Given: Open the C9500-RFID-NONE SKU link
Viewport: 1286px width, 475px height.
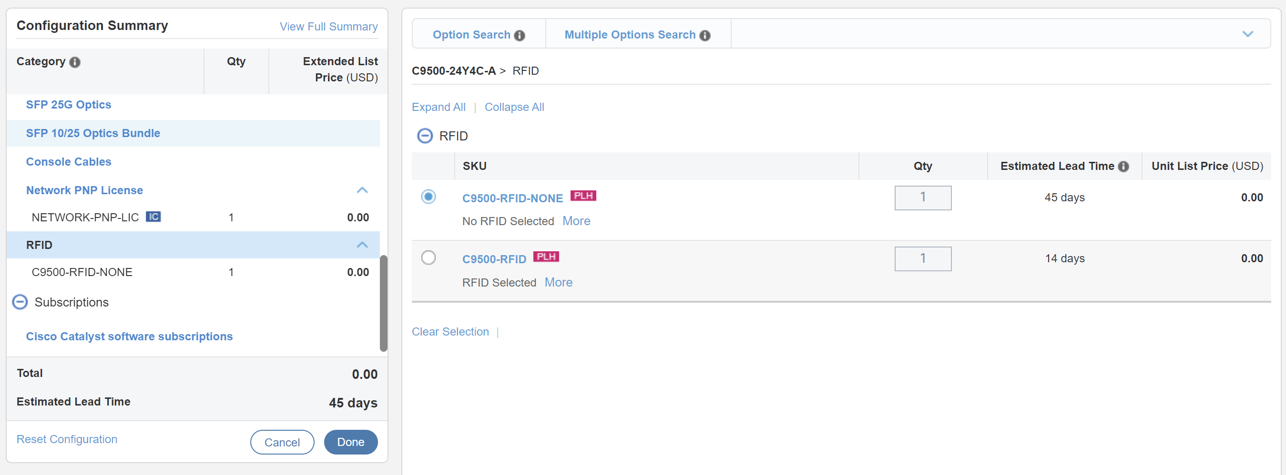Looking at the screenshot, I should (x=512, y=198).
